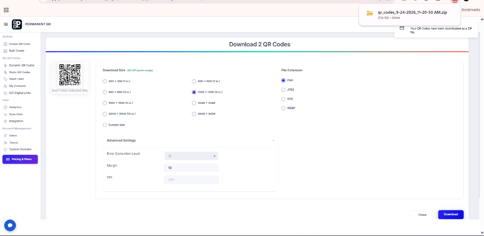Choose JPEG file extension
Image resolution: width=484 pixels, height=236 pixels.
284,90
